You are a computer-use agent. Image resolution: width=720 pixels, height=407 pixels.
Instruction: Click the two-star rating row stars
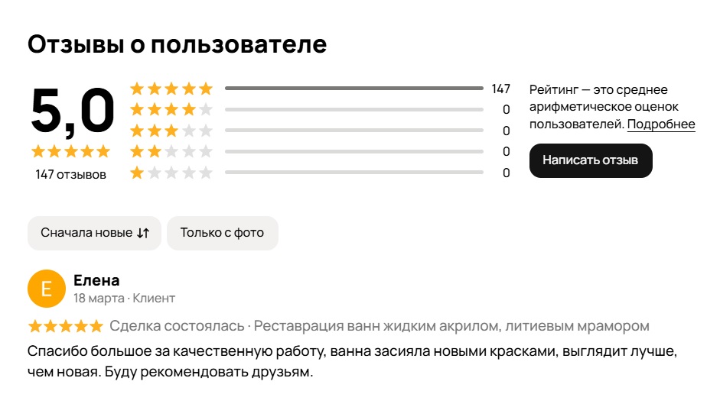(171, 151)
